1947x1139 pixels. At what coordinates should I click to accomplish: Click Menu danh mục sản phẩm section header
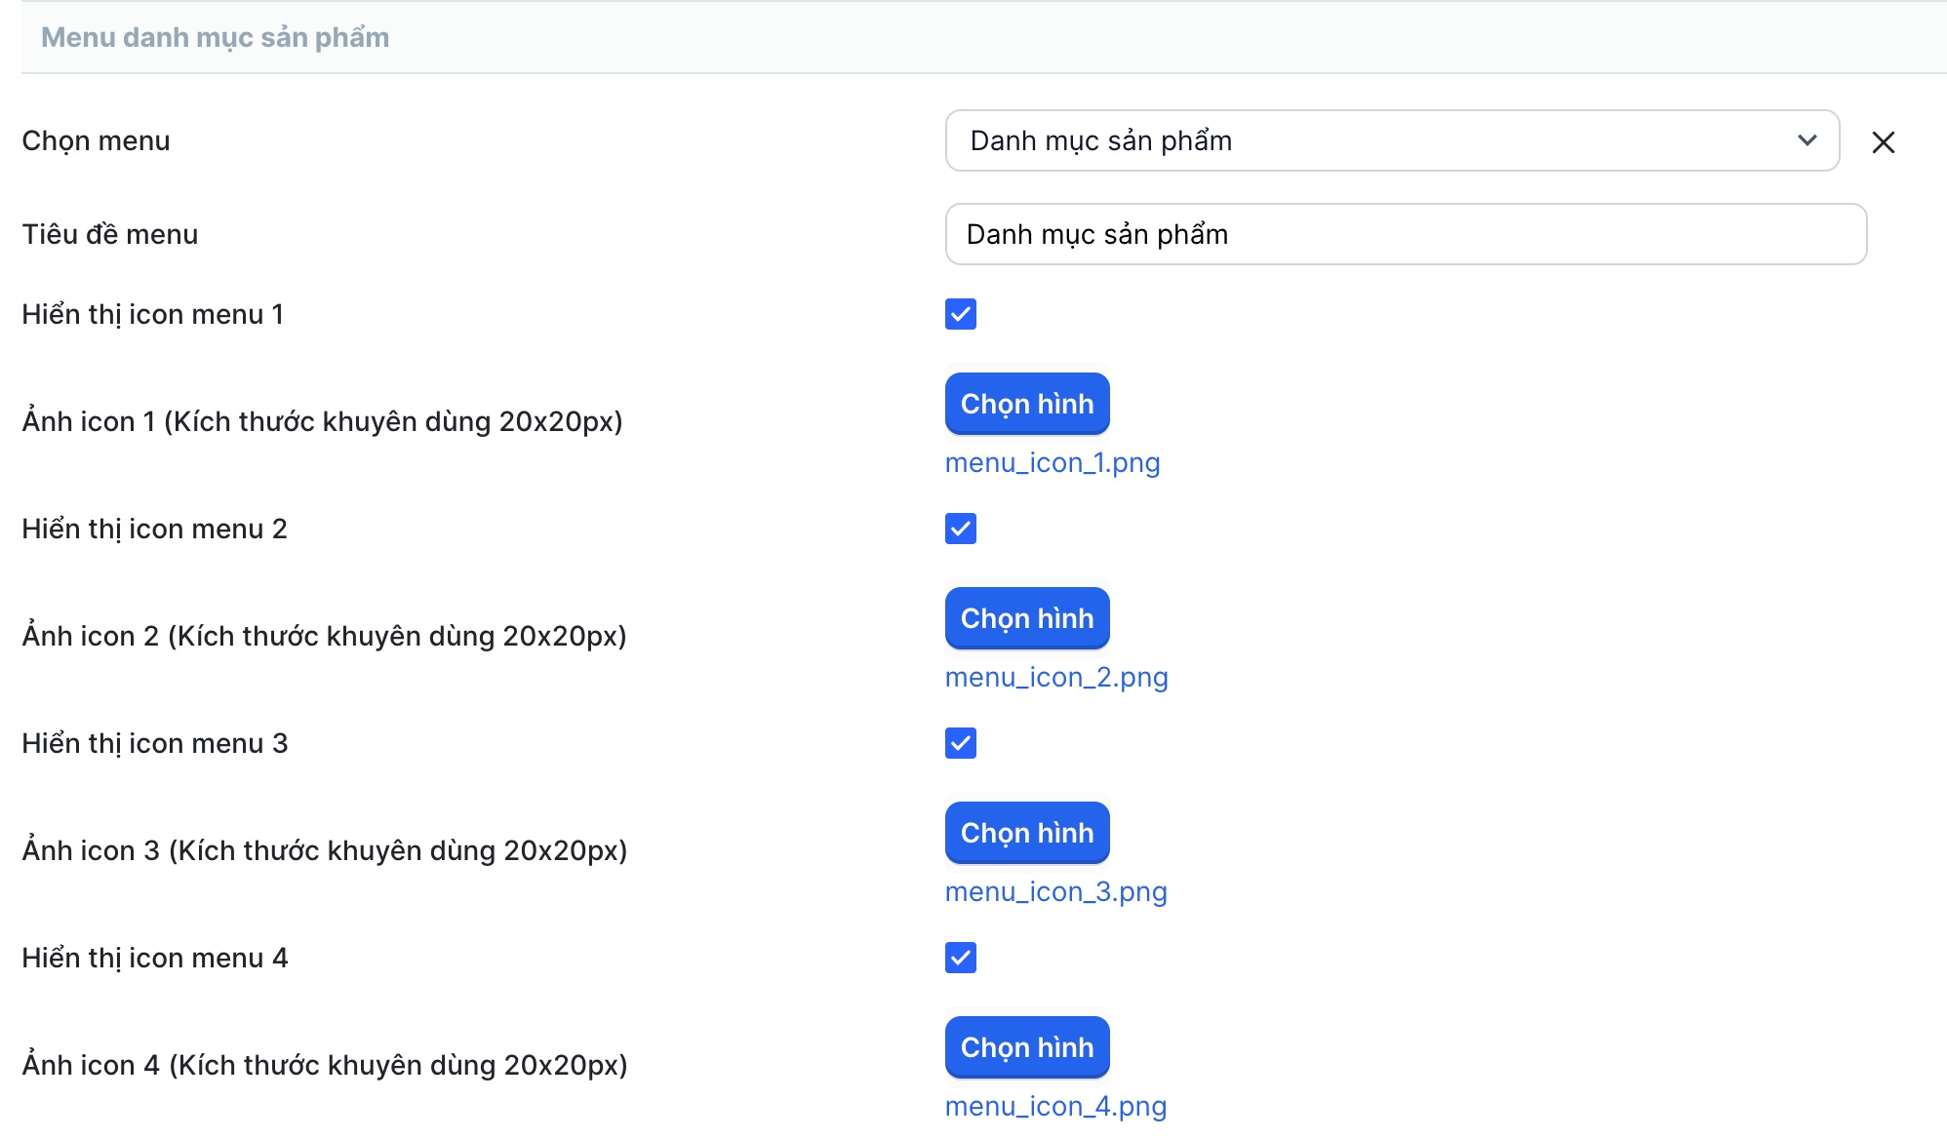[215, 37]
